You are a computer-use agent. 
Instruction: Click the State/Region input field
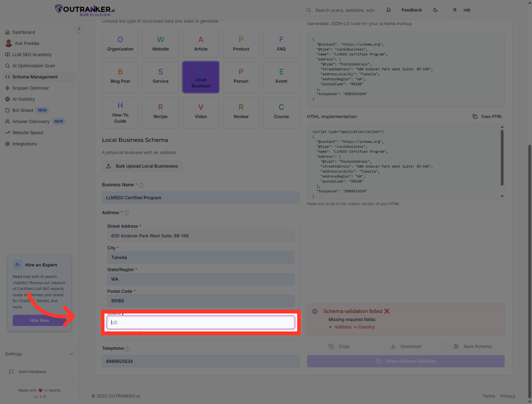pyautogui.click(x=201, y=279)
